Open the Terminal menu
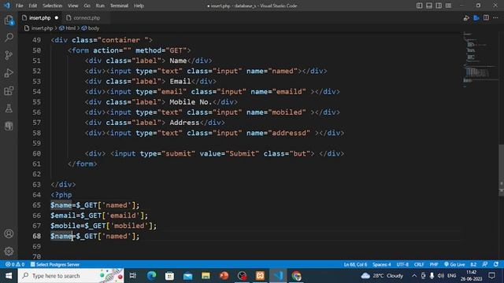This screenshot has width=504, height=283. coord(119,6)
